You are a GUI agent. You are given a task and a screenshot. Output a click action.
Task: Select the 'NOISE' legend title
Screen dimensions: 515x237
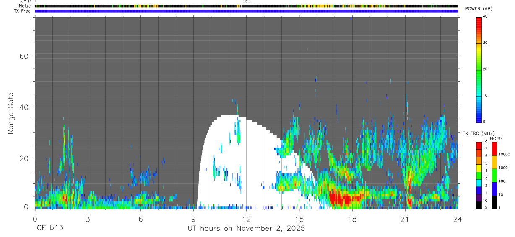[496, 138]
